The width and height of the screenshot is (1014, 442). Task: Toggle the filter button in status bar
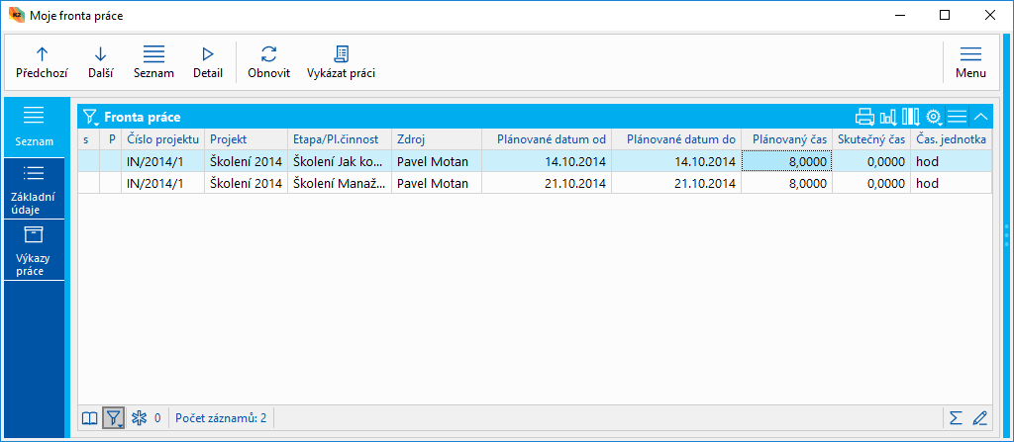(x=113, y=418)
